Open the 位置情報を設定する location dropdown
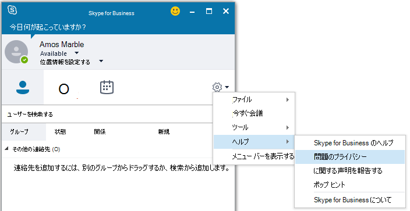410x211 pixels. click(x=101, y=62)
